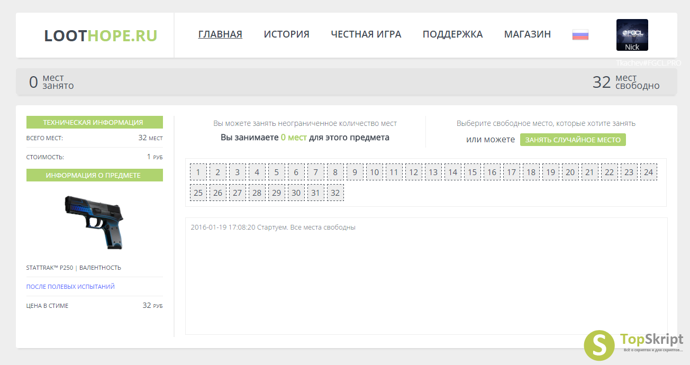
Task: Select free slot number 14
Action: 453,172
